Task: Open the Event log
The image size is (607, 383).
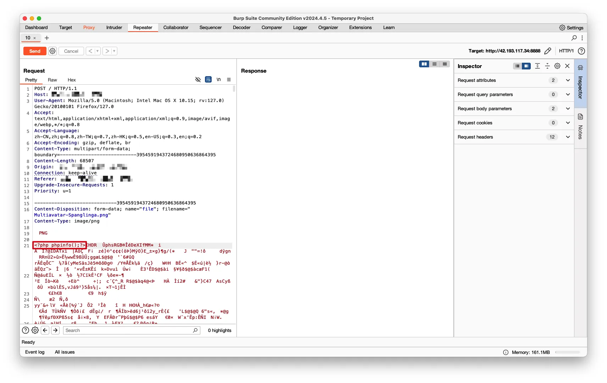Action: (x=35, y=352)
